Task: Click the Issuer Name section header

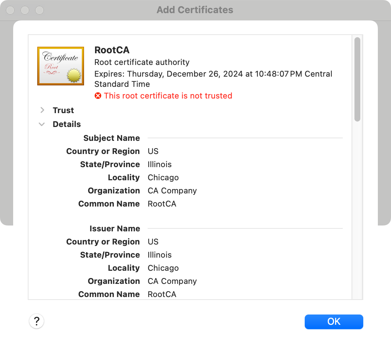Action: click(115, 229)
